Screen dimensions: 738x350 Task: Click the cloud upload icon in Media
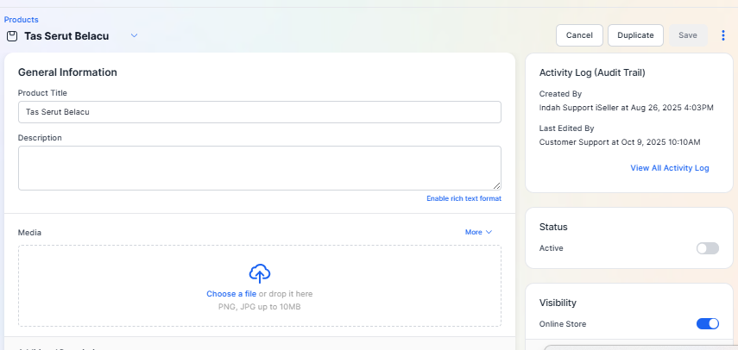coord(260,273)
